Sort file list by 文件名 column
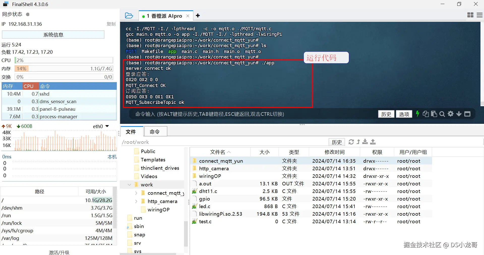The image size is (484, 255). click(220, 152)
